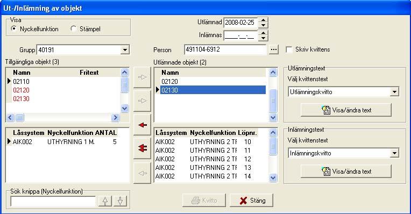Click the Sök knippa search field
The image size is (411, 214).
point(53,201)
